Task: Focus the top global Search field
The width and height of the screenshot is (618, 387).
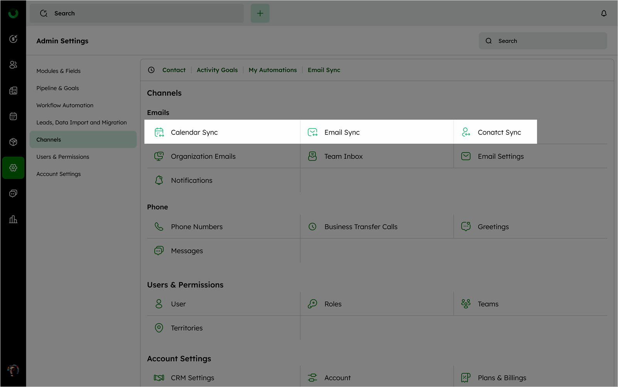Action: 137,13
